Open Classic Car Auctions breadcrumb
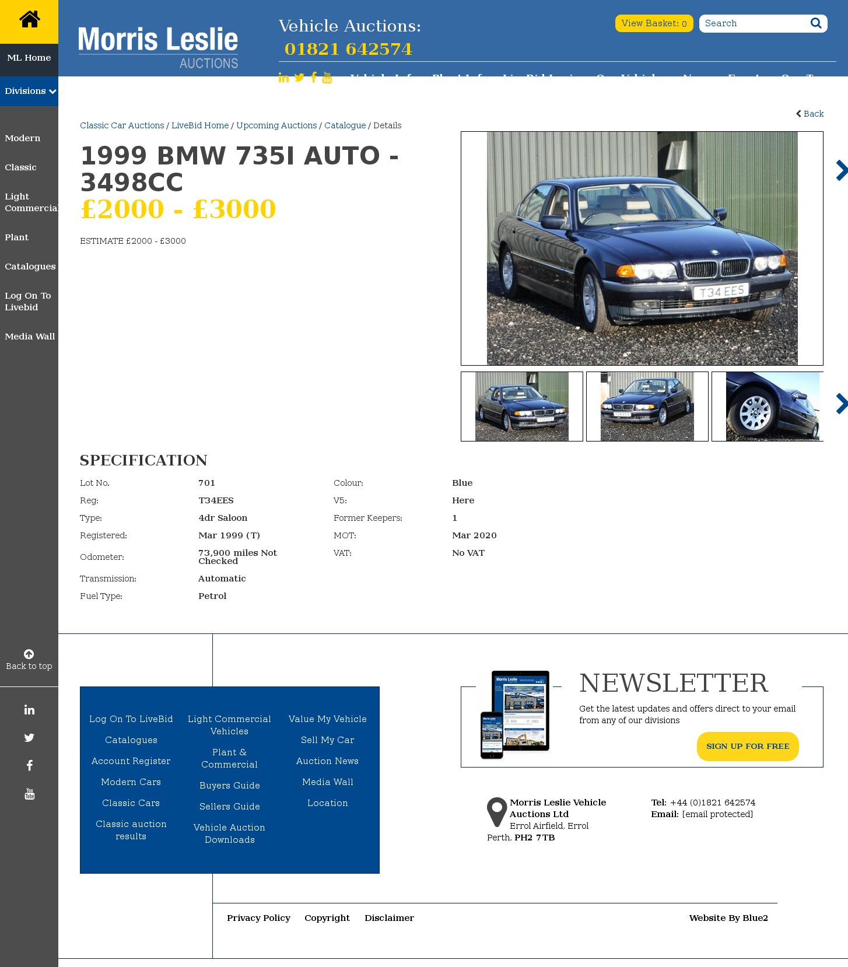 pos(122,125)
